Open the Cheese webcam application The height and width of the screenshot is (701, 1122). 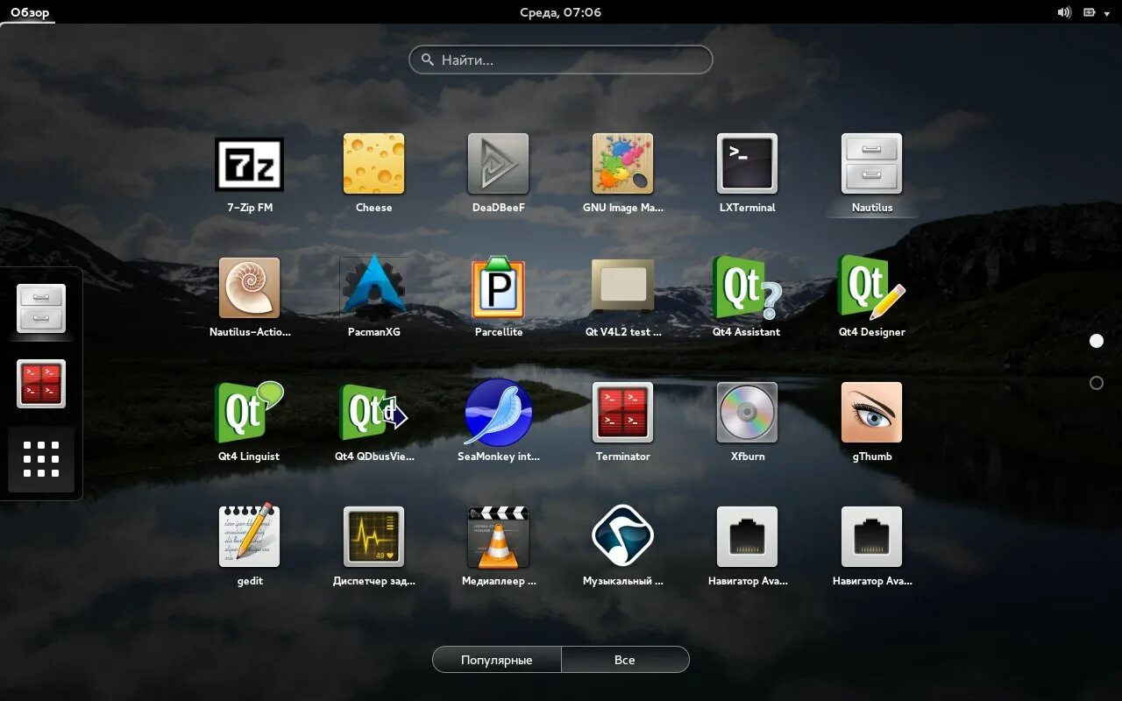click(373, 163)
